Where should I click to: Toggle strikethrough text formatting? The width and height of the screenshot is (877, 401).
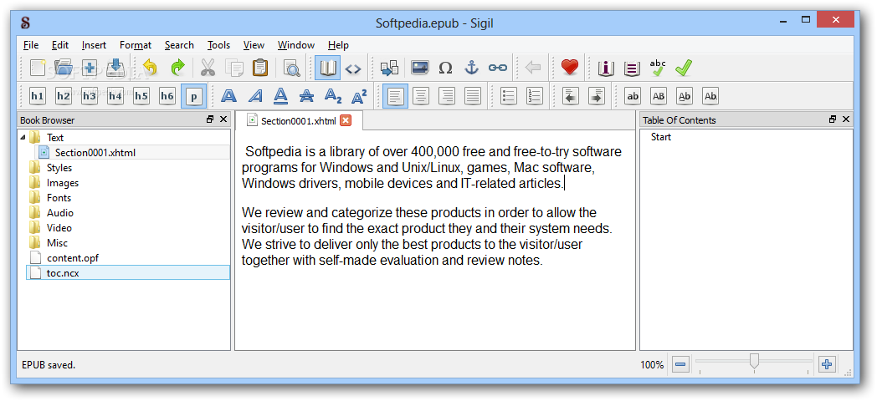[306, 96]
